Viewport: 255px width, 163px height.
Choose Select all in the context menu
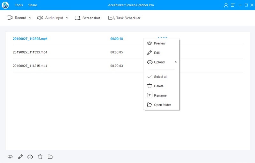coord(160,77)
